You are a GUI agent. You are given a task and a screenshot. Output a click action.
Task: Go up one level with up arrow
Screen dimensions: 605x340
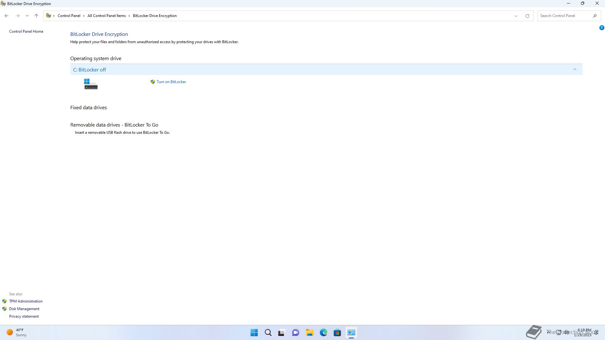36,16
